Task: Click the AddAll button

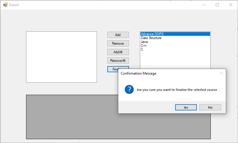Action: pos(118,52)
